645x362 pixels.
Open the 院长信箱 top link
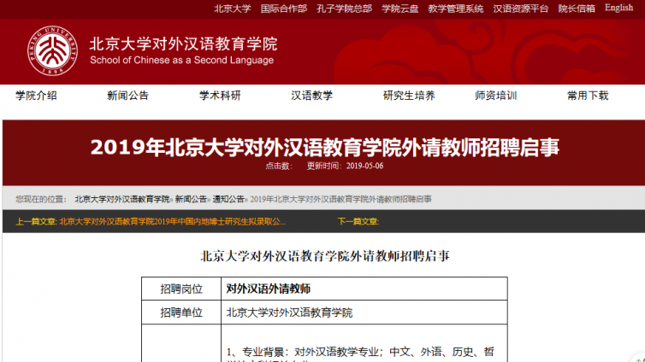coord(577,9)
